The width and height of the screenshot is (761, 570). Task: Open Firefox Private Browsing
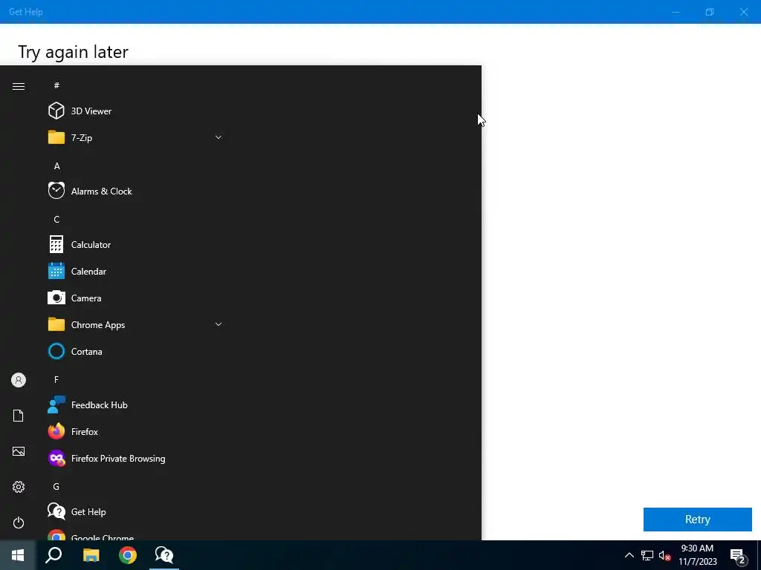click(136, 459)
